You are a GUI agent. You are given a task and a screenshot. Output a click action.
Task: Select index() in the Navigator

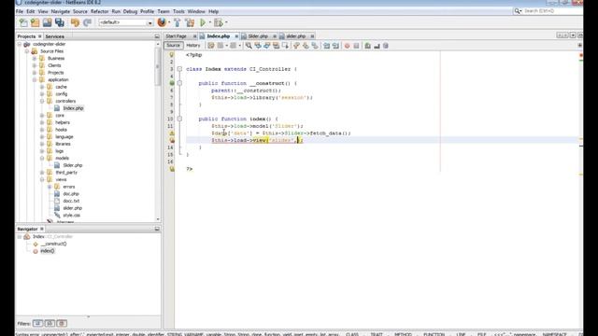click(47, 251)
